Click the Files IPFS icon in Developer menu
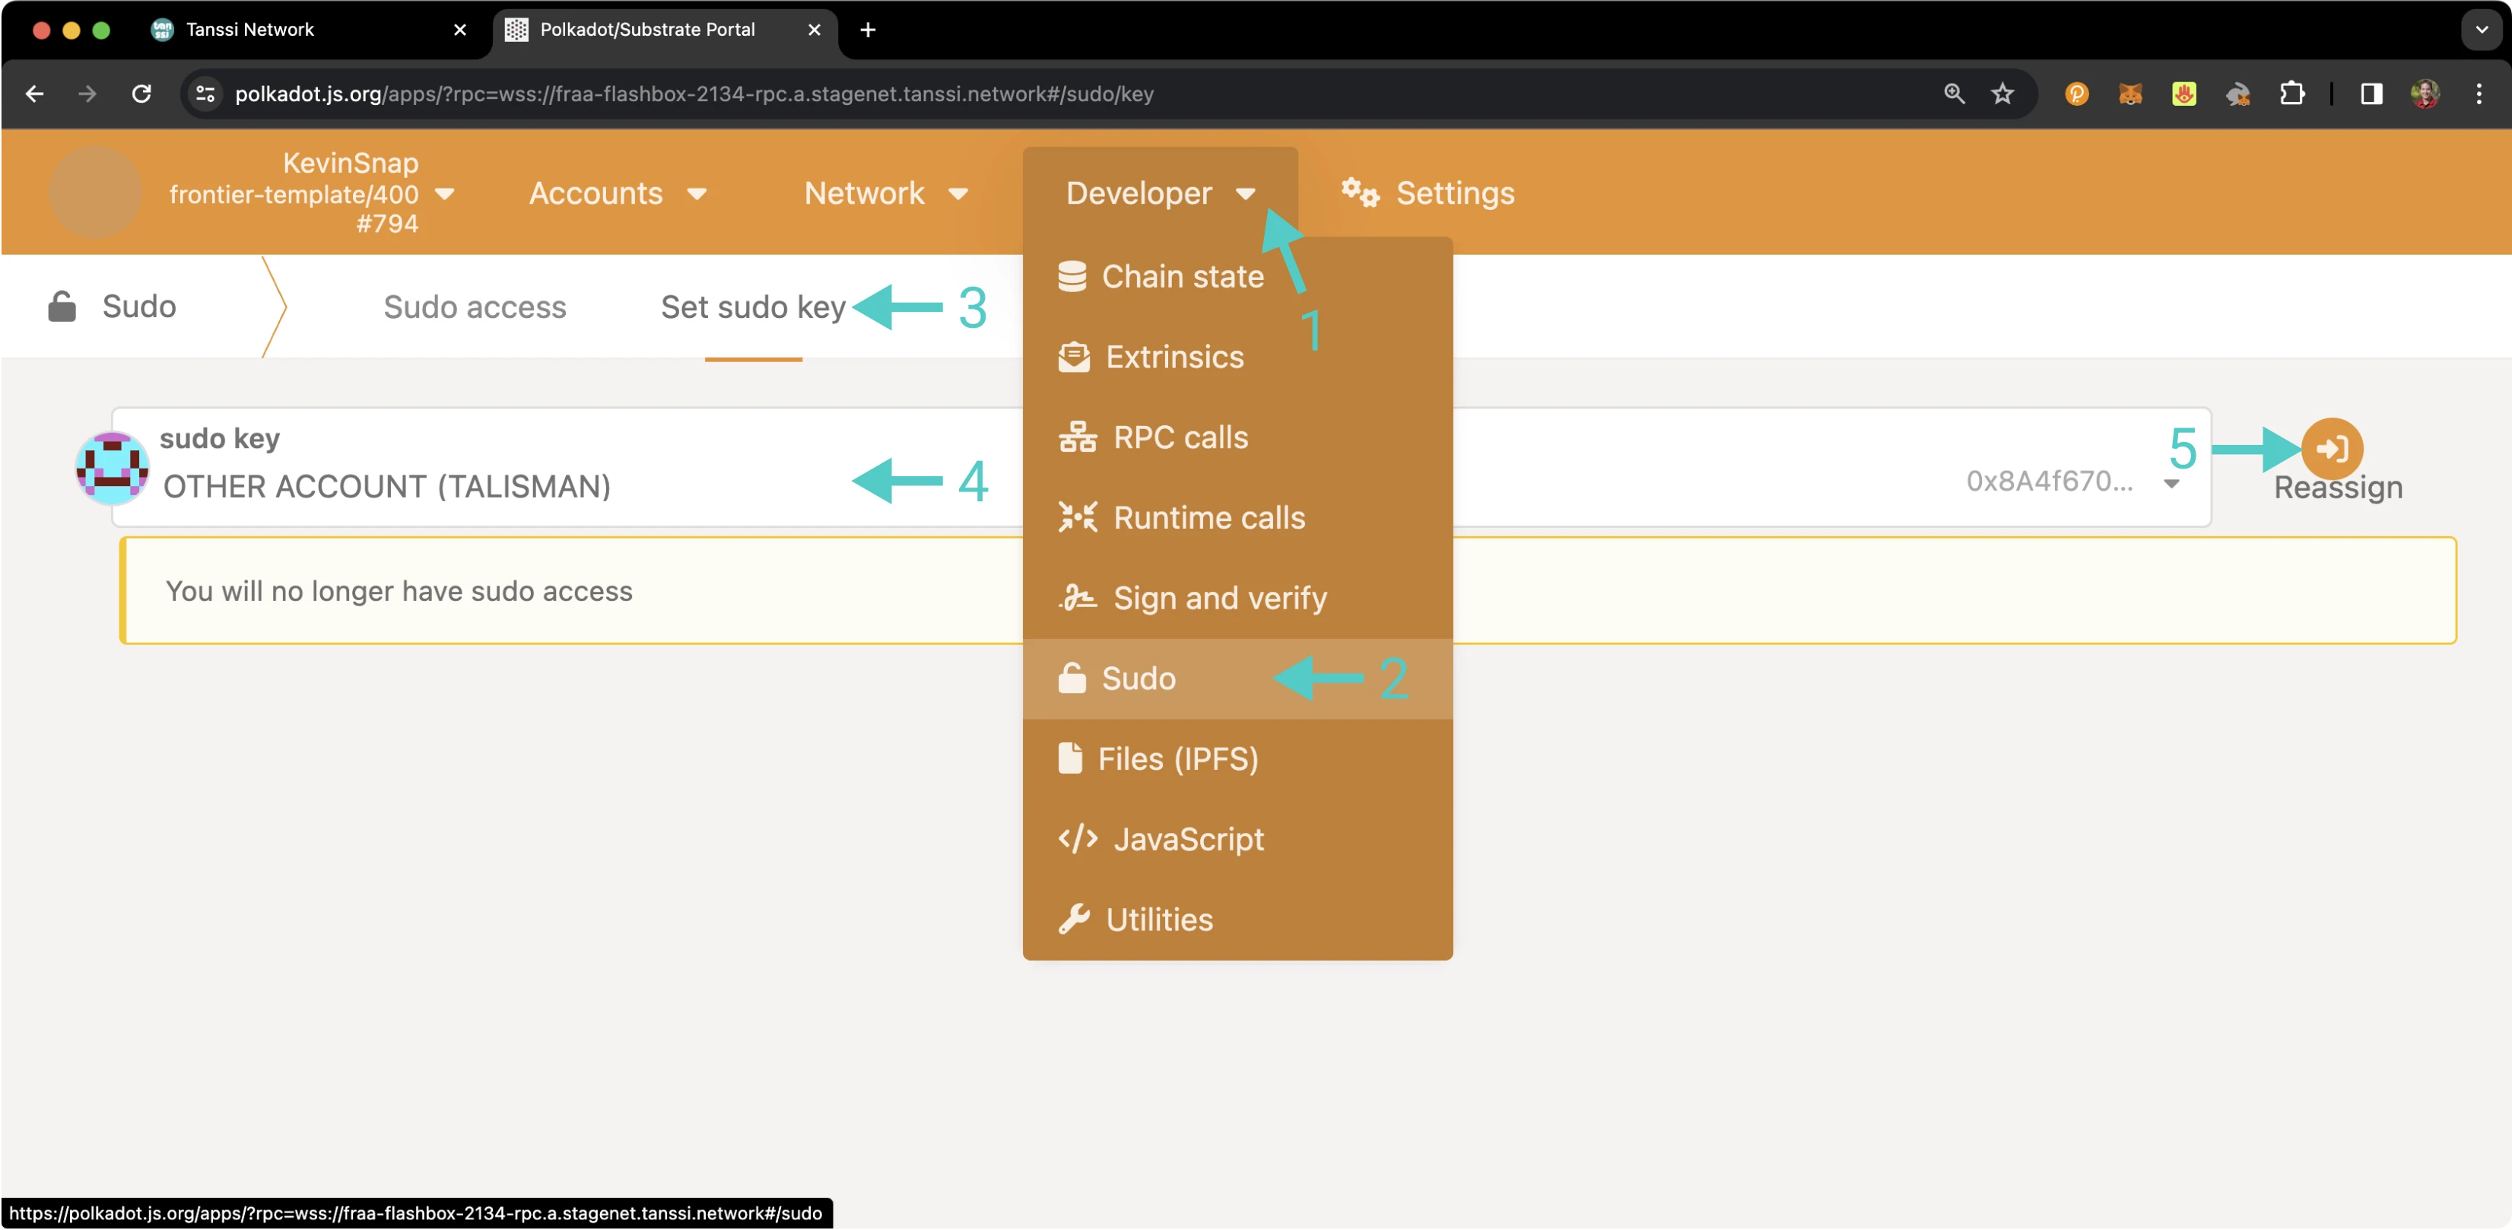2512x1230 pixels. (x=1070, y=758)
